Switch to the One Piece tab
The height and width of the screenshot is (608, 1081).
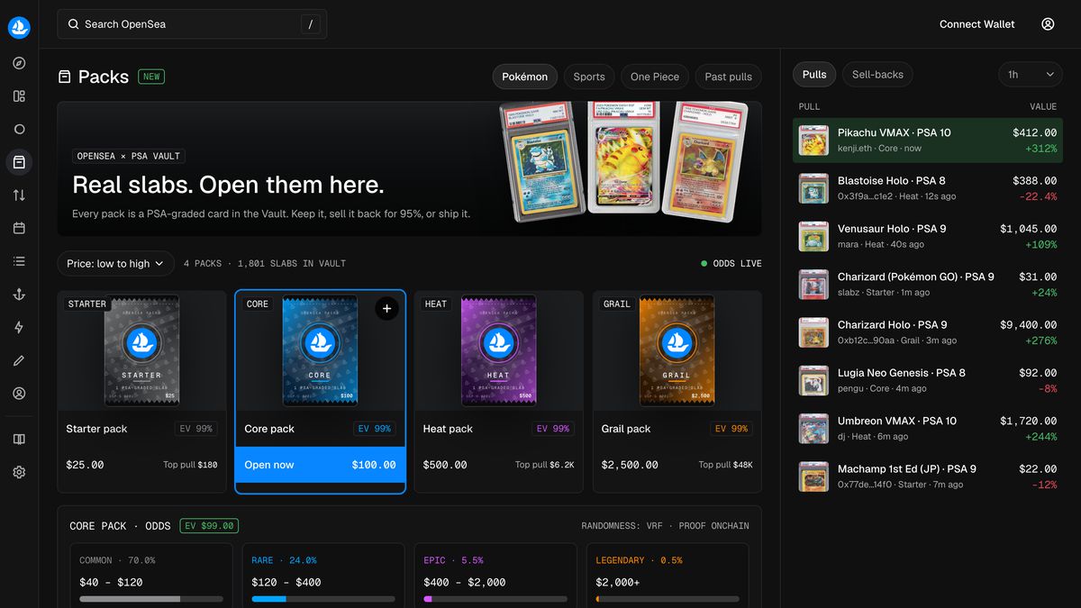click(655, 77)
